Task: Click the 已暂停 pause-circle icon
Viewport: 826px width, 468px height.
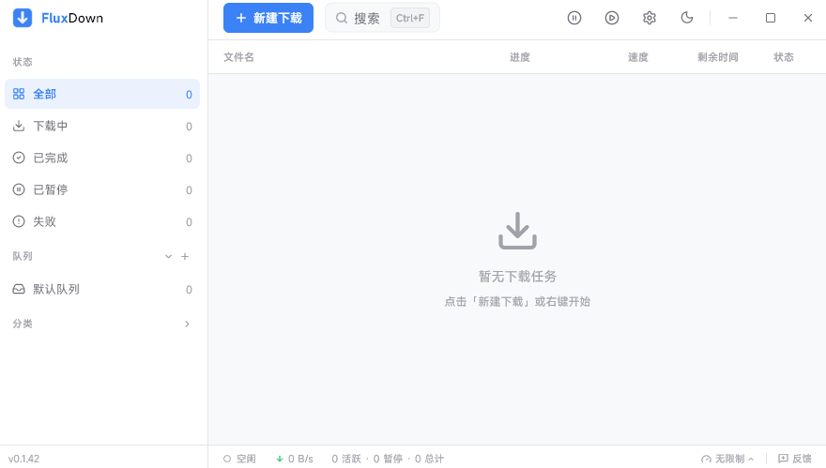Action: [19, 190]
